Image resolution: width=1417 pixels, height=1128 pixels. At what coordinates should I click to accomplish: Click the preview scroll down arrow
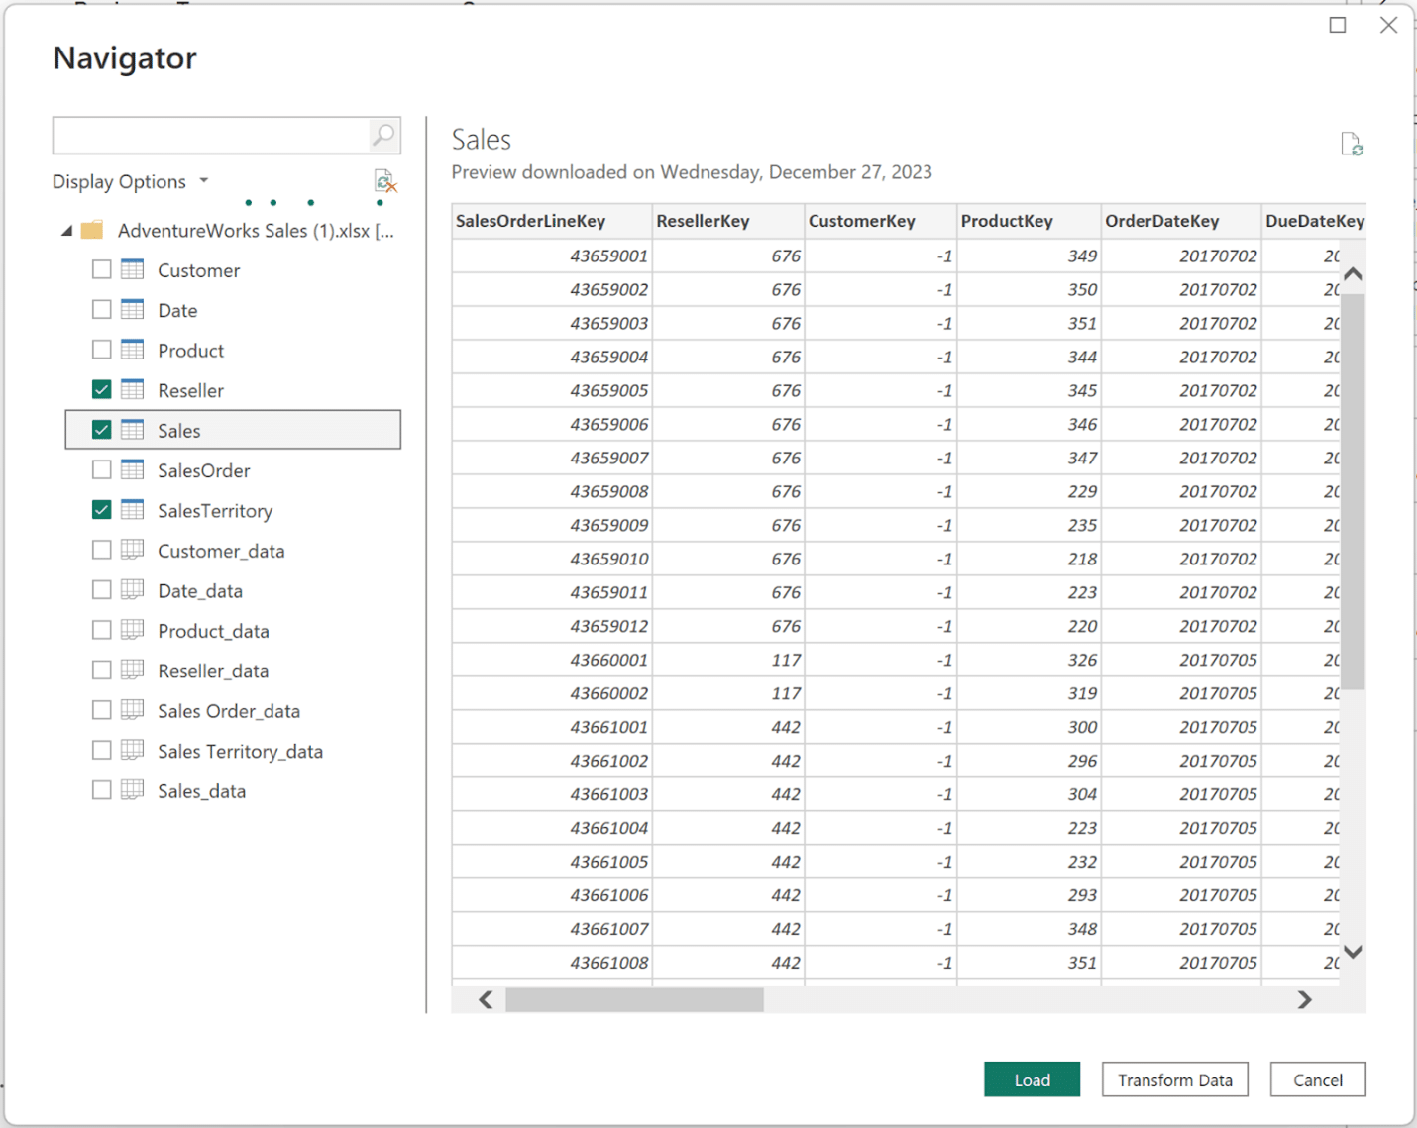pos(1353,952)
